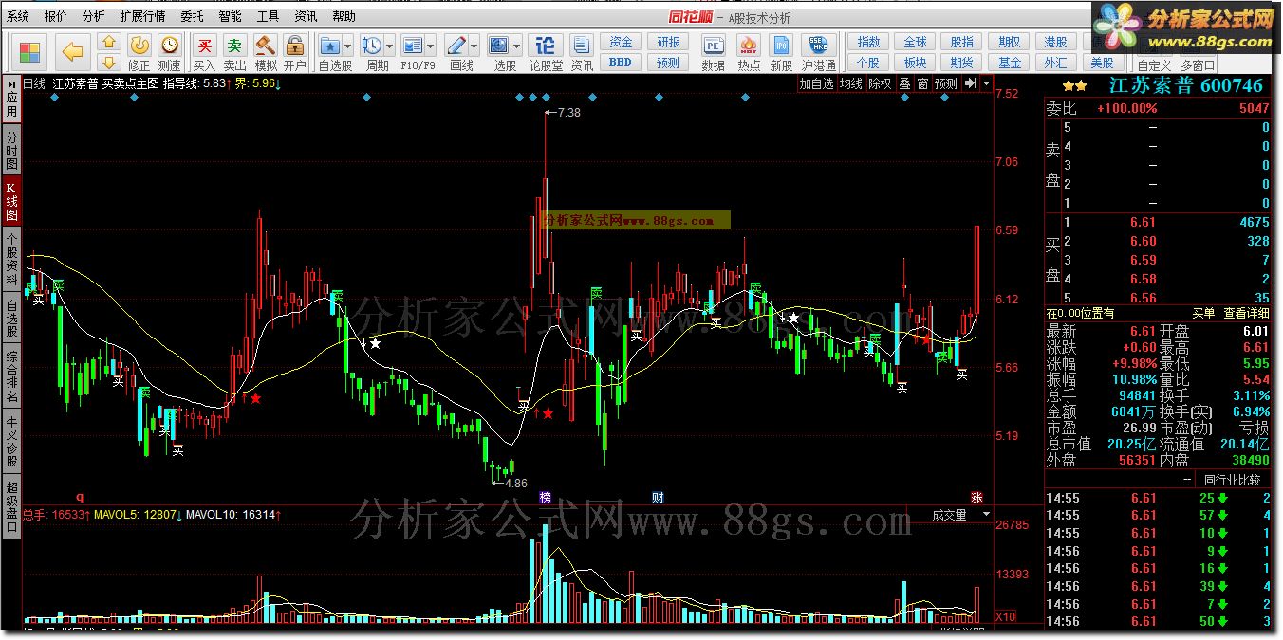Open the 帮助 menu

pos(344,16)
